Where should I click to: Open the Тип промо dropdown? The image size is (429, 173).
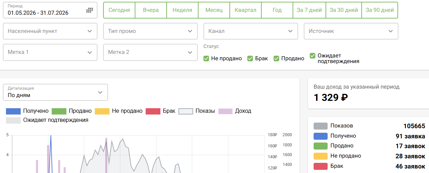tap(150, 31)
